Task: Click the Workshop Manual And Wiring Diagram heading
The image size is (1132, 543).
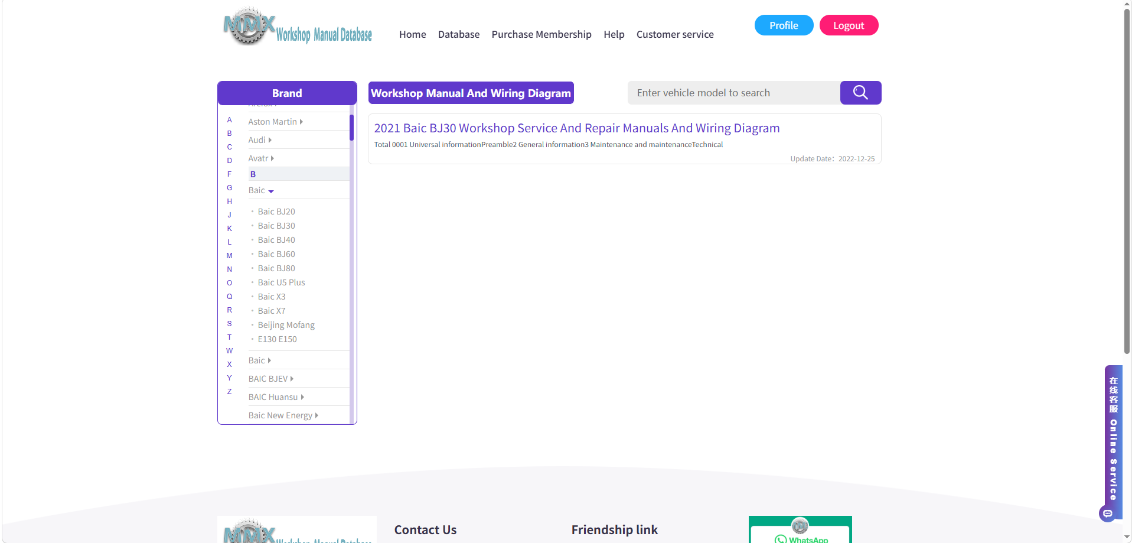Action: click(471, 93)
